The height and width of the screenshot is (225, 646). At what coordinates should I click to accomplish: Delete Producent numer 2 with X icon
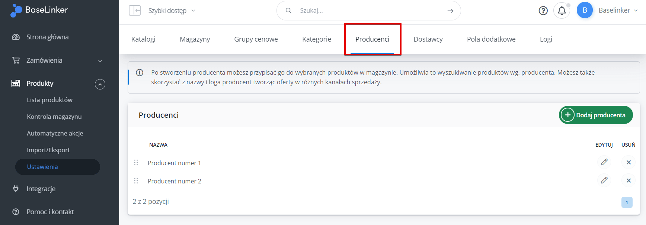[x=629, y=180]
